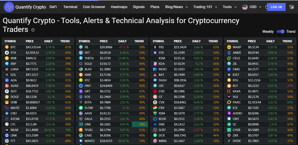Click the -0.71 % FIL daily value

click(123, 47)
